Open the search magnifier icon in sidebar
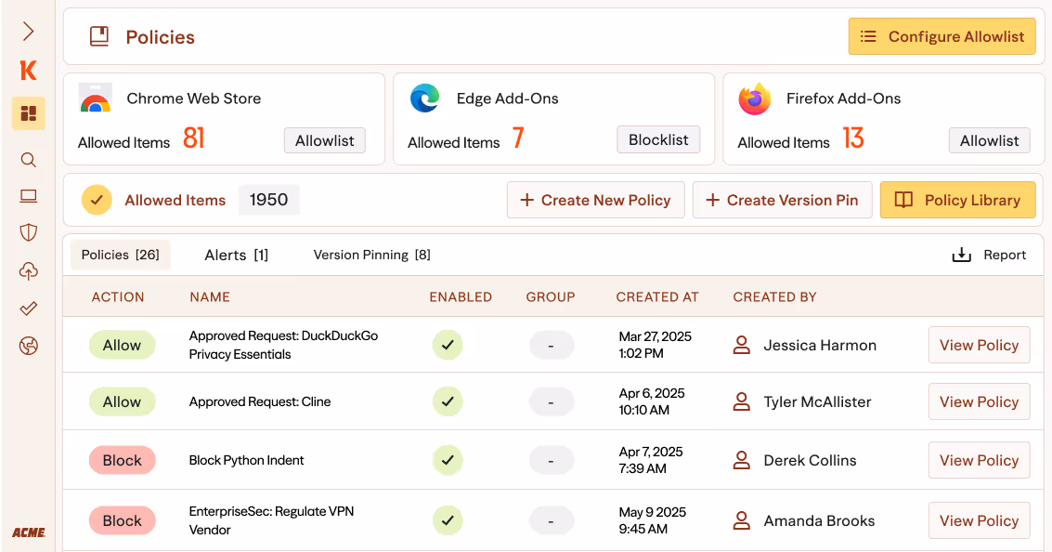 tap(28, 160)
